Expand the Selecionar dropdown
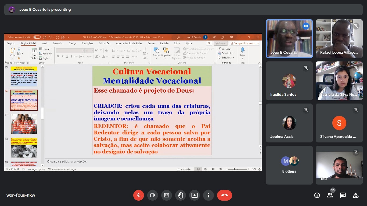The width and height of the screenshot is (367, 206). [226, 57]
